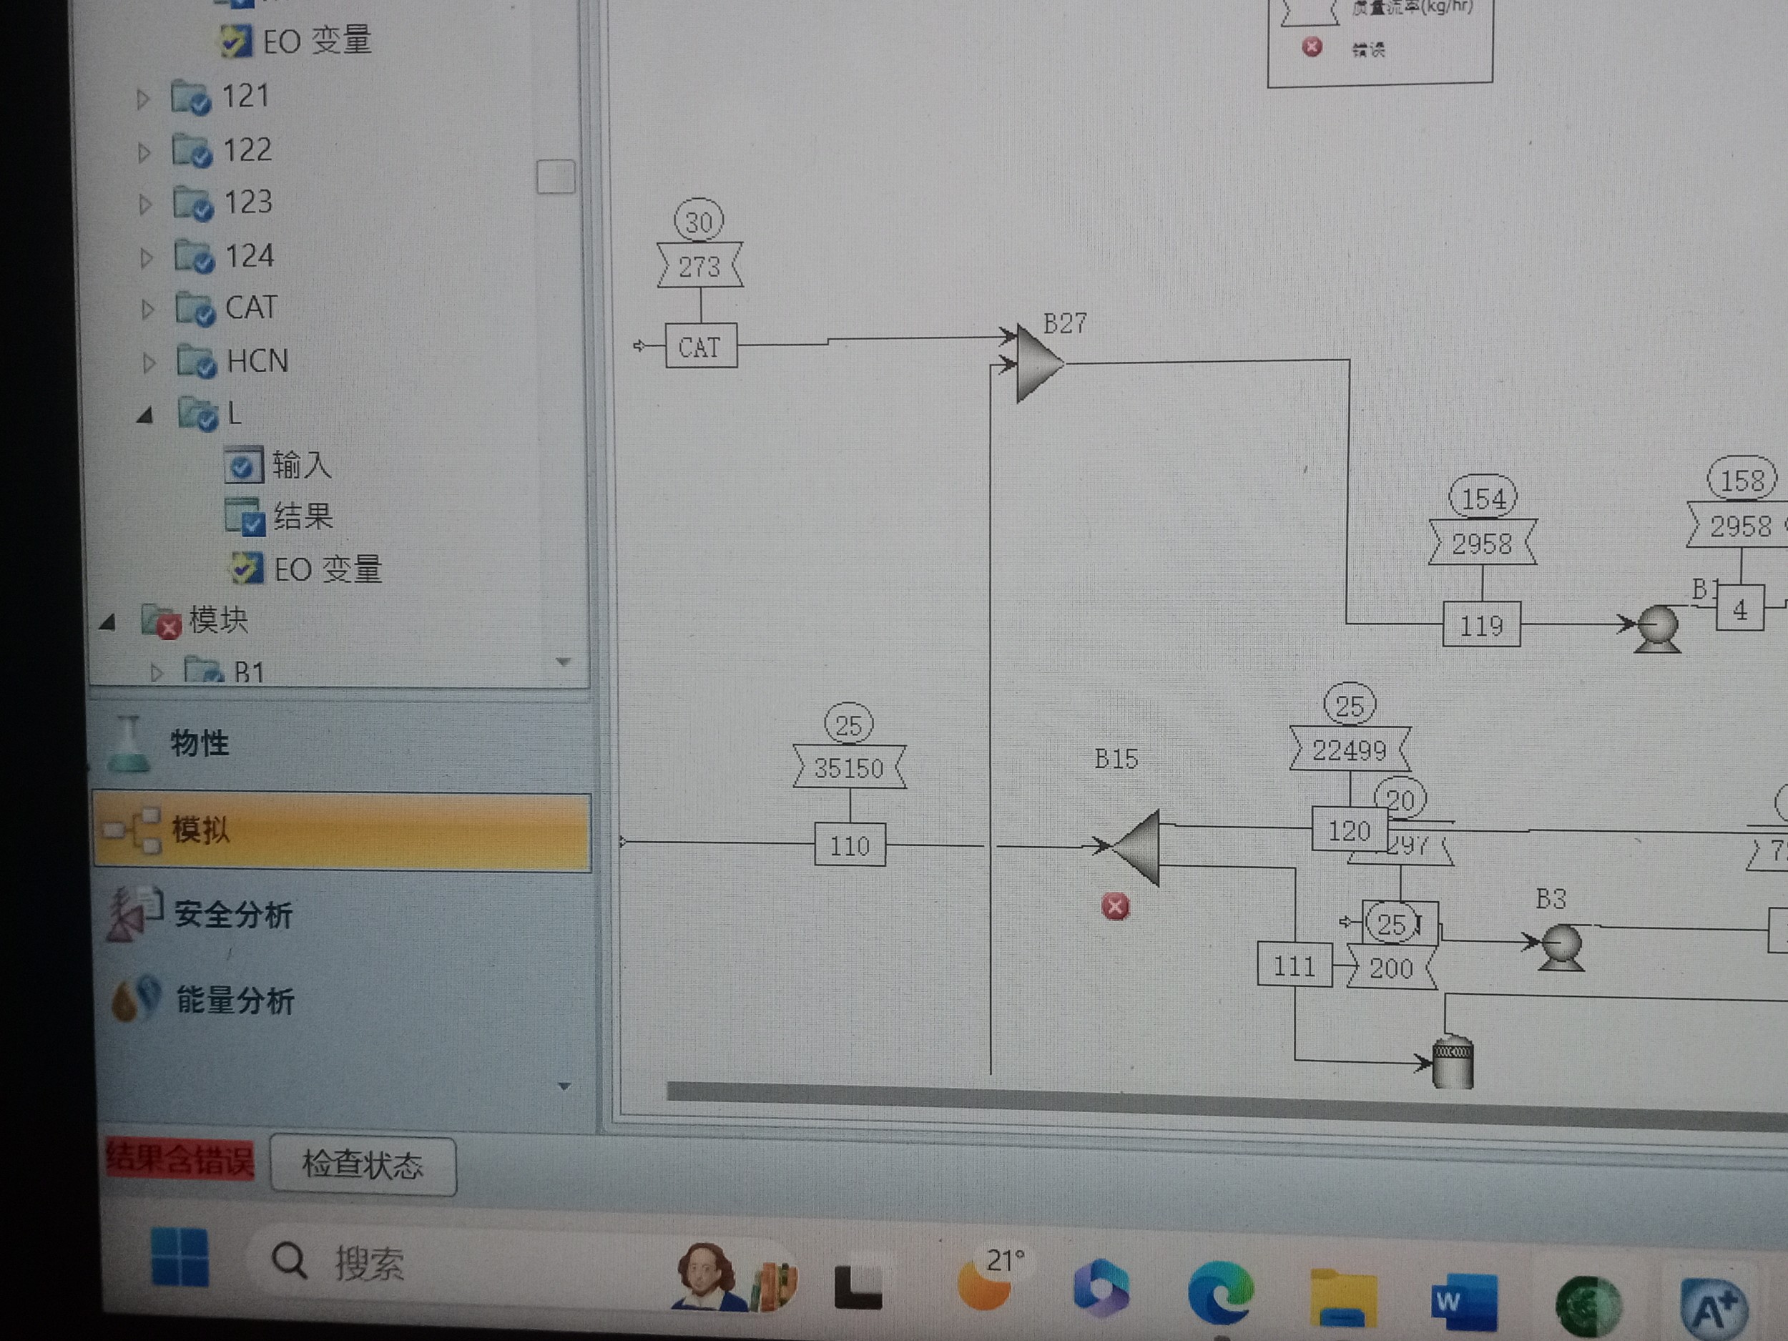Click the 2958 flow tag above 119

tap(1483, 542)
